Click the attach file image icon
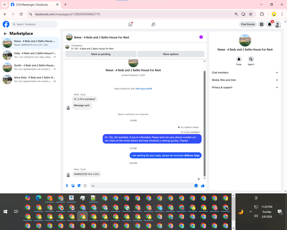This screenshot has height=230, width=287. coord(73,186)
